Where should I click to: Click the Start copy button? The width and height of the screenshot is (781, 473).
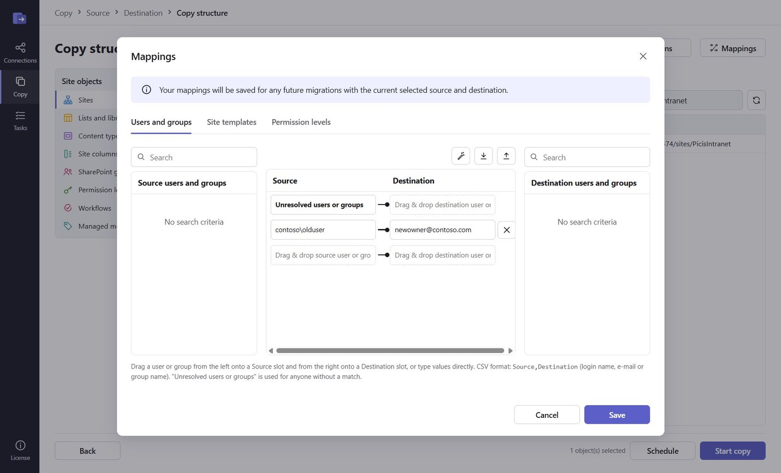(x=733, y=451)
